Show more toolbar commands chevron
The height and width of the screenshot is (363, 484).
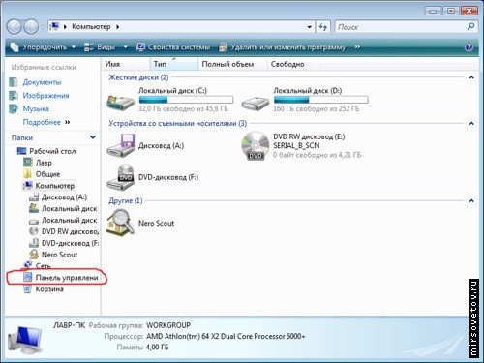[x=357, y=47]
